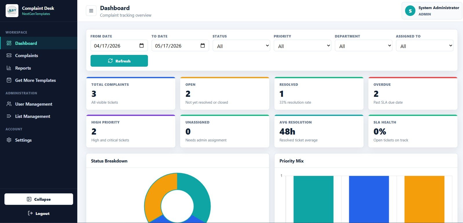
Task: Click the Settings gear icon
Action: click(9, 140)
